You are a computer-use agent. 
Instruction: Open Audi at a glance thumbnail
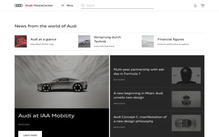click(21, 41)
